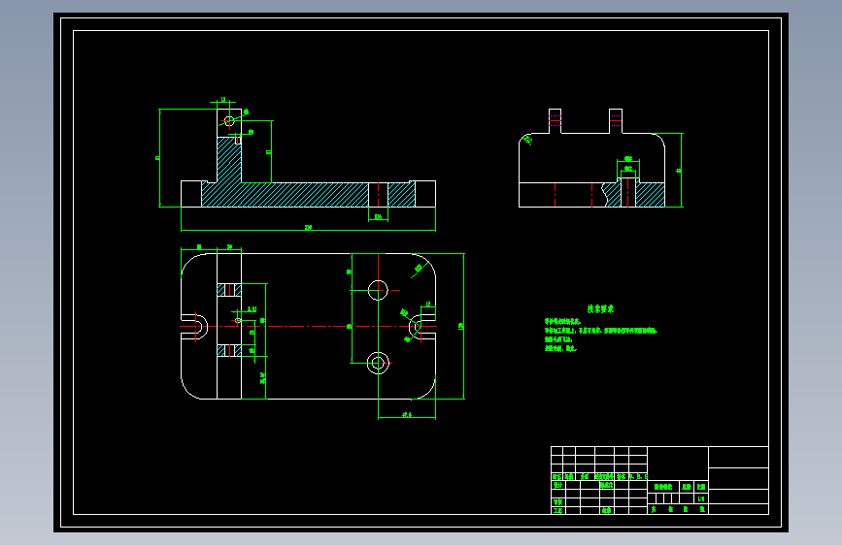Select the left U-slot in the top view
This screenshot has width=842, height=545.
coord(195,326)
